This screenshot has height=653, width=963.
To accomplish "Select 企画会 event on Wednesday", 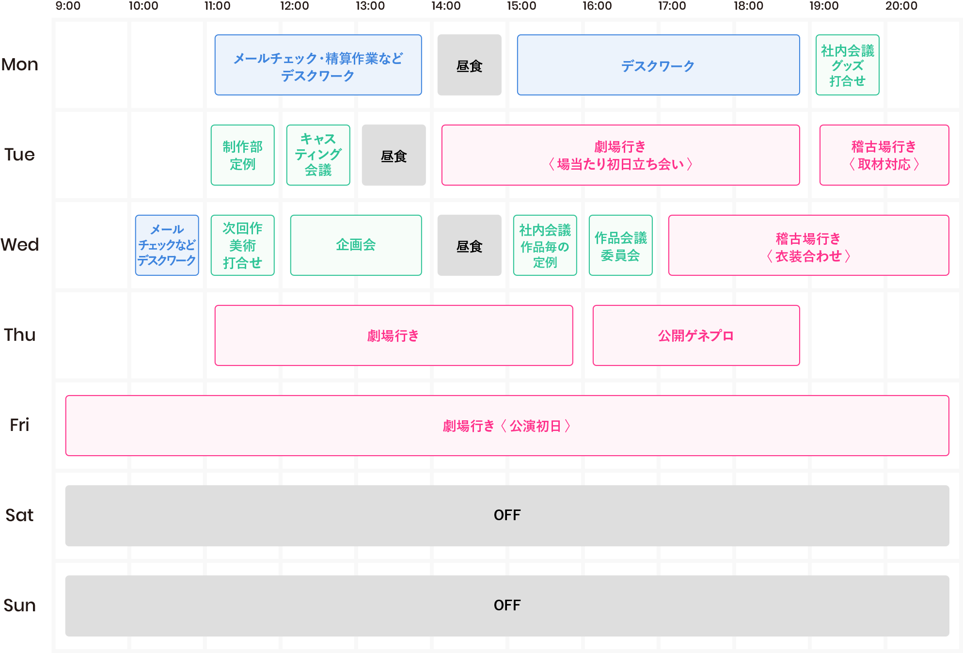I will [x=356, y=245].
